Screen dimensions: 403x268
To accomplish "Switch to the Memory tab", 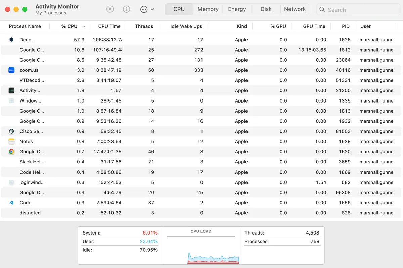I will 208,9.
